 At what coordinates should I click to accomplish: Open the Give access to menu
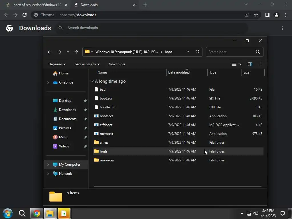tap(87, 64)
